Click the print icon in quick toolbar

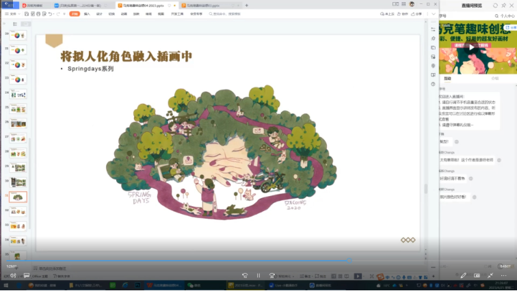point(38,14)
